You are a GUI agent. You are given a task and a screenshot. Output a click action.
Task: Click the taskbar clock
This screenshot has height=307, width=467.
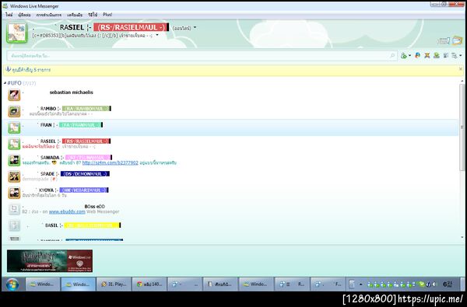coord(448,284)
